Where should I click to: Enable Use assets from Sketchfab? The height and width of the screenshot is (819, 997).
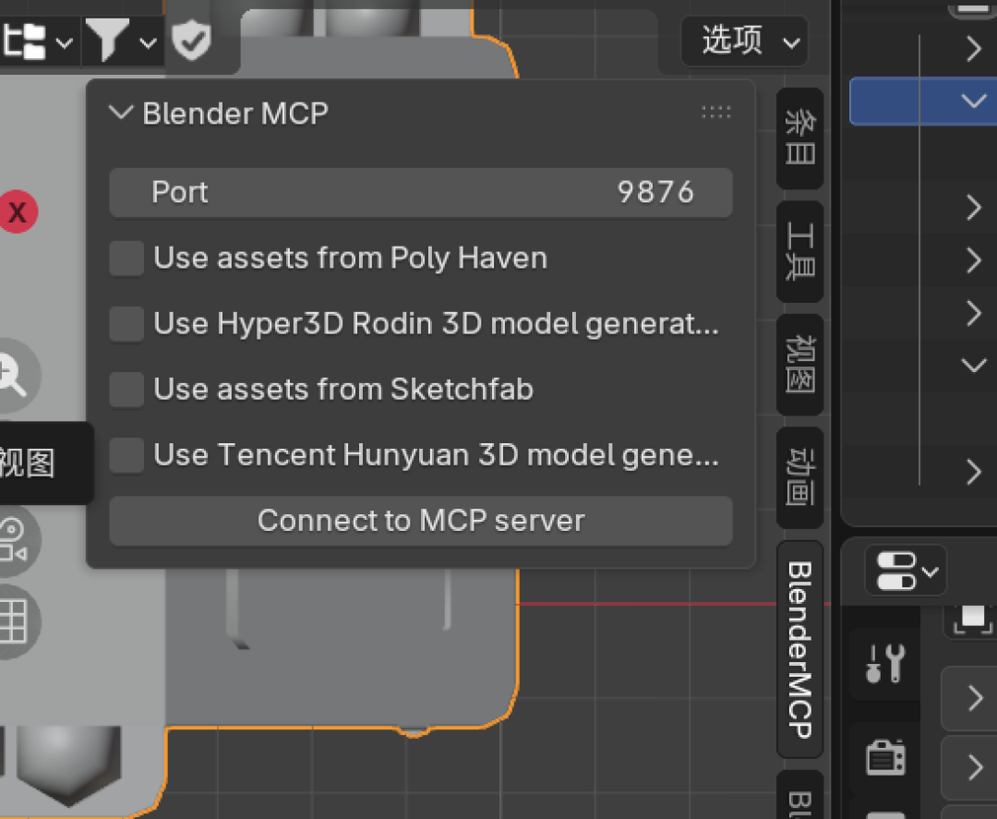126,389
